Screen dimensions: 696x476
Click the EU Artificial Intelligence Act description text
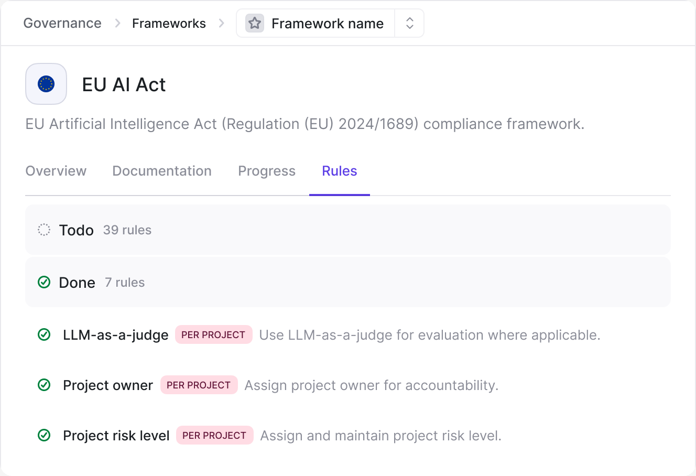tap(305, 124)
